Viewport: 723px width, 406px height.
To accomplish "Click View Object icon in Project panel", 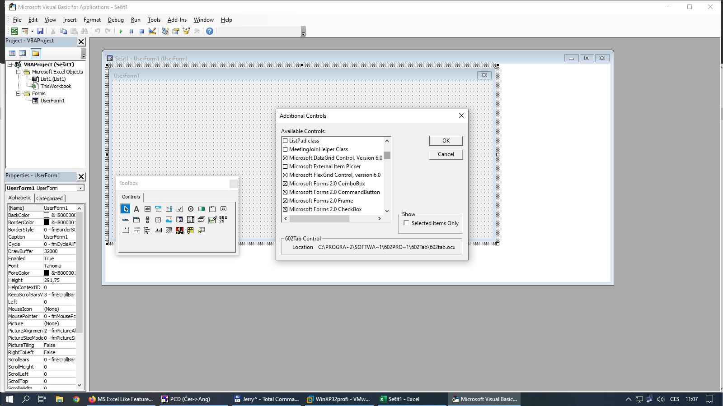I will 23,53.
